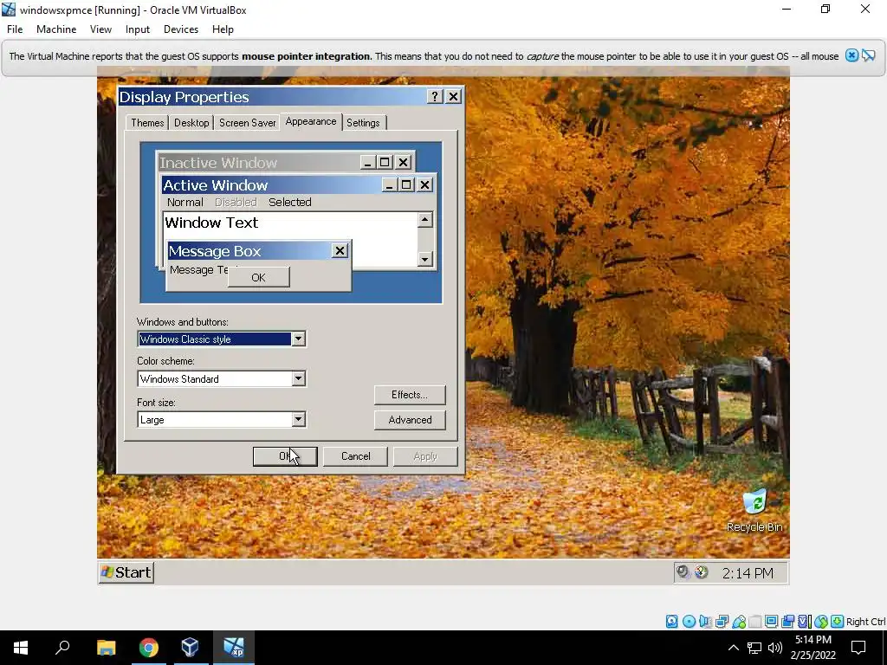Image resolution: width=887 pixels, height=665 pixels.
Task: Click the optical disk status icon
Action: (689, 622)
